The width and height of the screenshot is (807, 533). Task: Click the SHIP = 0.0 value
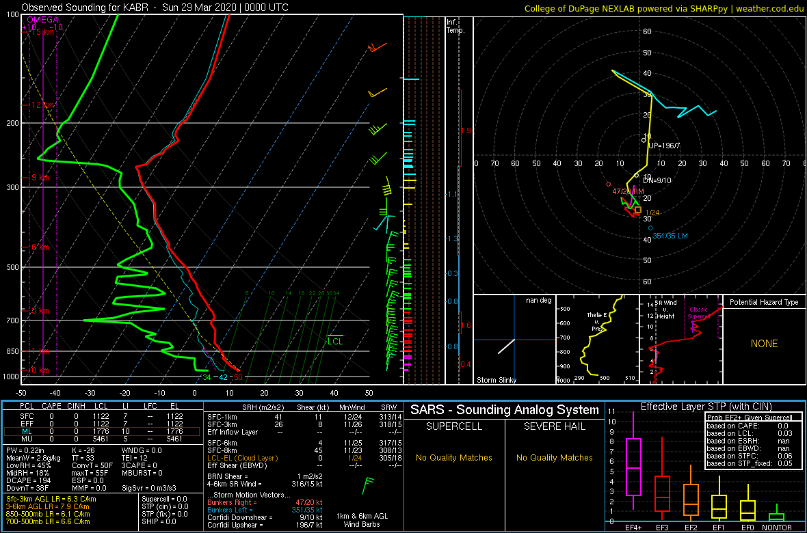159,521
